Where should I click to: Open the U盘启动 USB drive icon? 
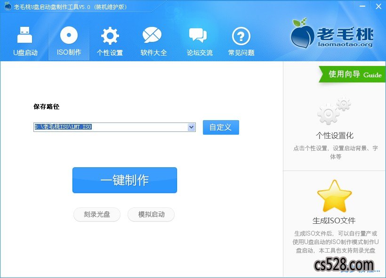pyautogui.click(x=24, y=35)
